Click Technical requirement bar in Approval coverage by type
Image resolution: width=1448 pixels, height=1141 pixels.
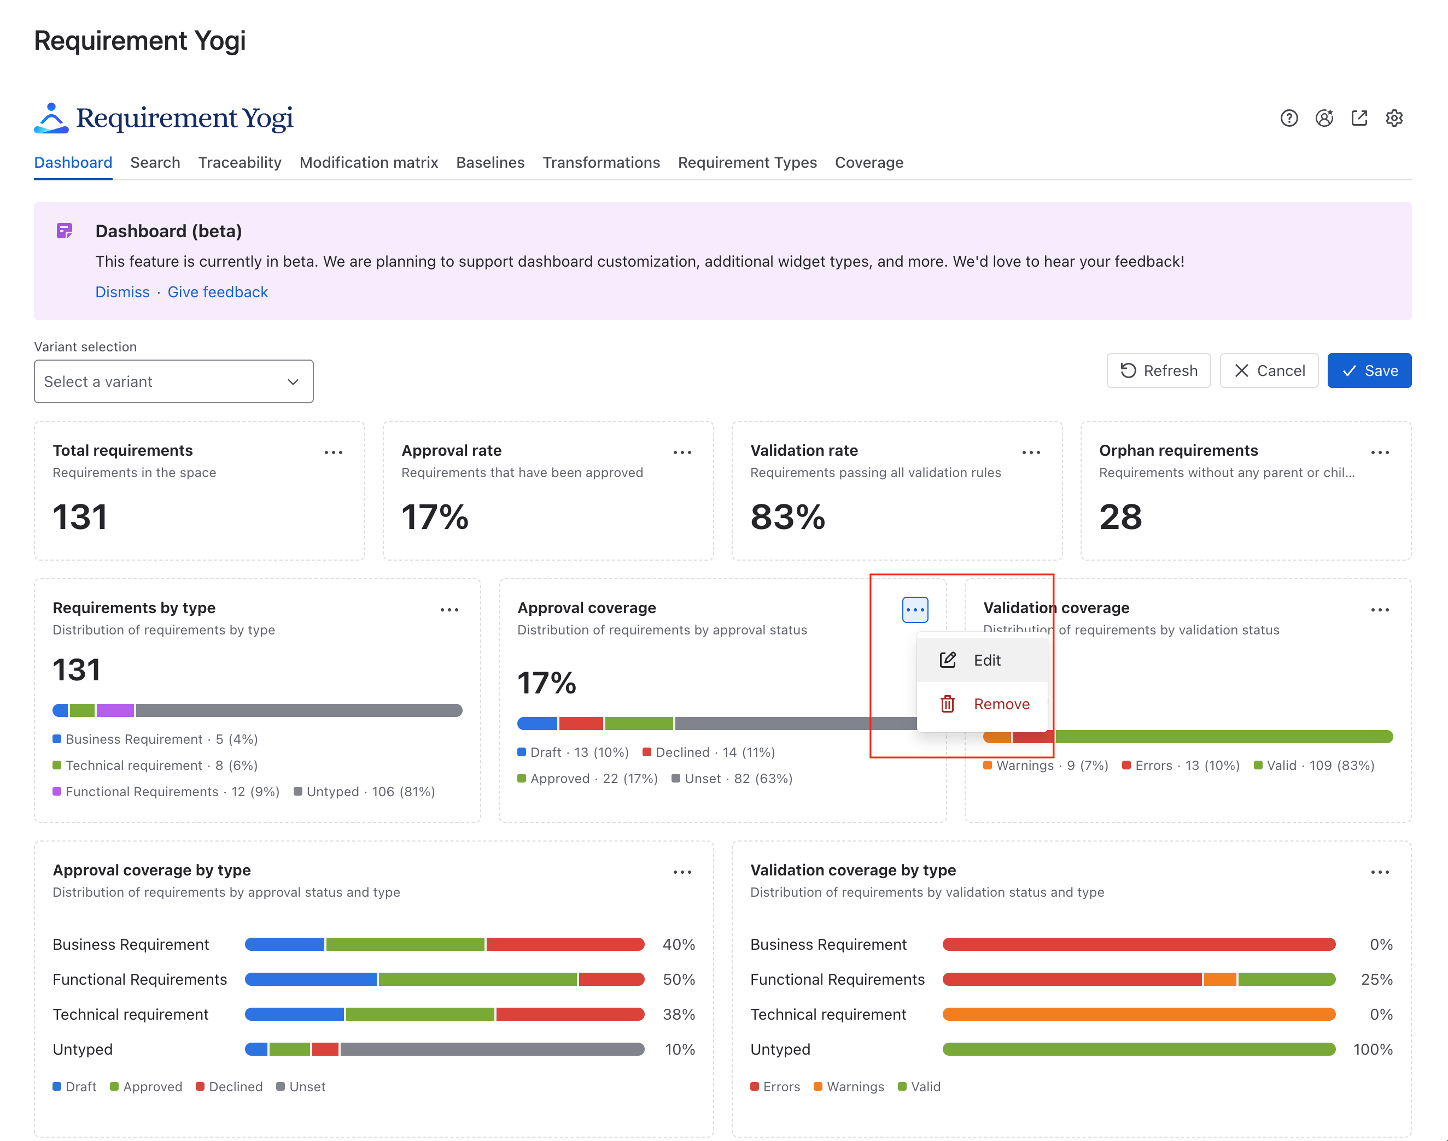pyautogui.click(x=445, y=1014)
